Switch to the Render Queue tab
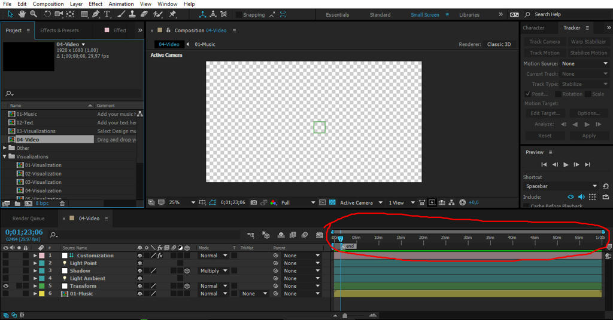 [28, 219]
